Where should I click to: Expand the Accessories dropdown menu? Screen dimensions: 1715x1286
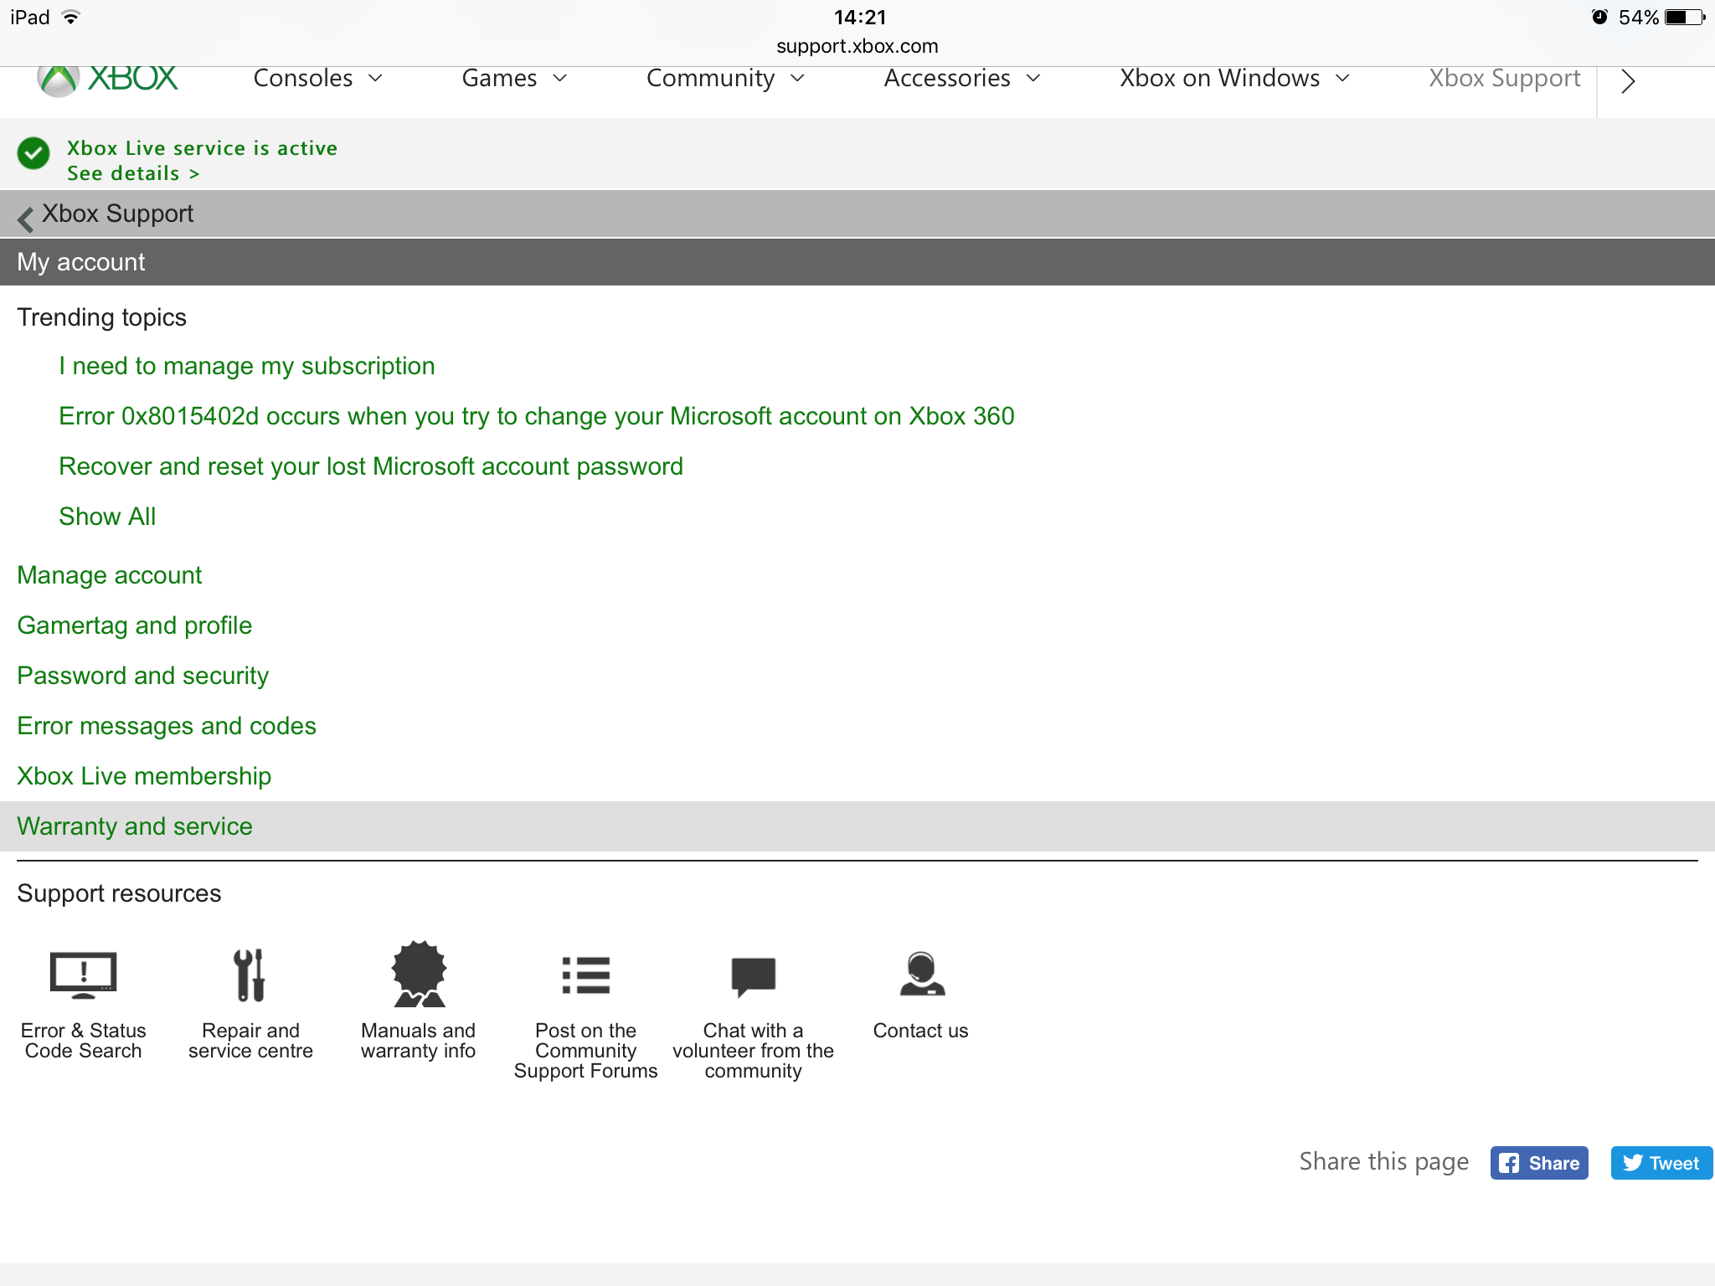click(963, 78)
